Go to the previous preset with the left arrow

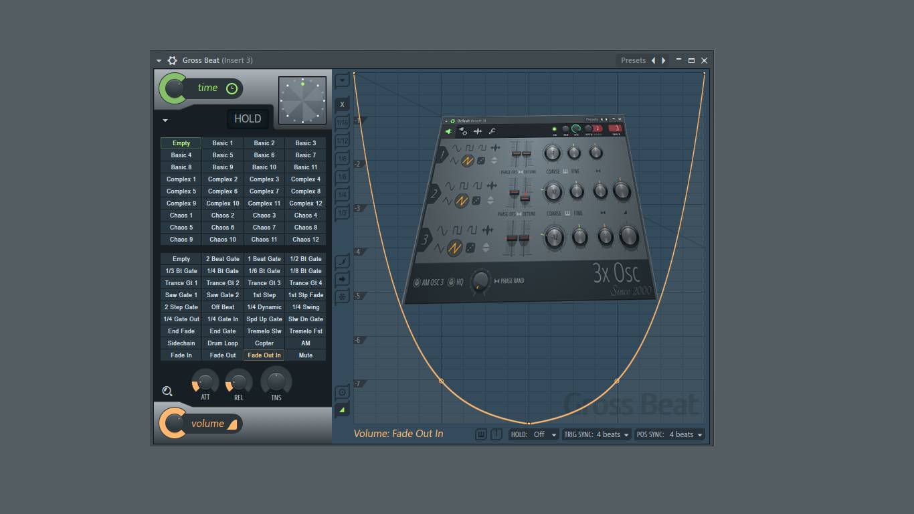point(654,60)
